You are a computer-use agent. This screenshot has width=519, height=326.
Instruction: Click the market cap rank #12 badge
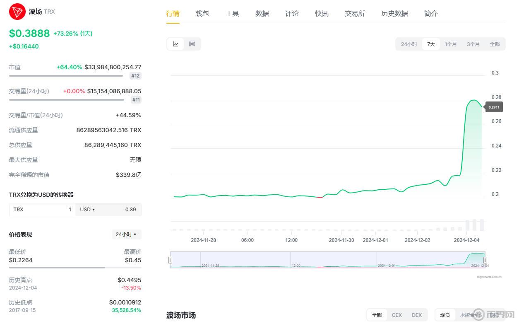pos(135,76)
